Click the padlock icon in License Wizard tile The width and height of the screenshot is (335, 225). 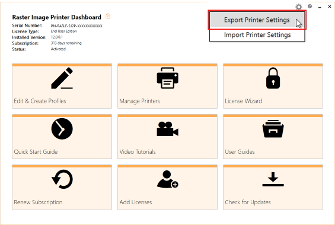tap(273, 78)
